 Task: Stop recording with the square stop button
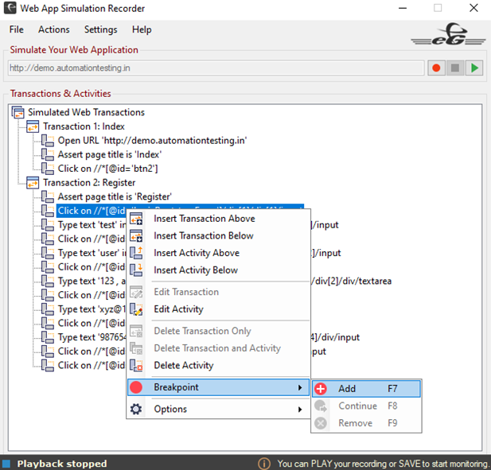coord(455,68)
